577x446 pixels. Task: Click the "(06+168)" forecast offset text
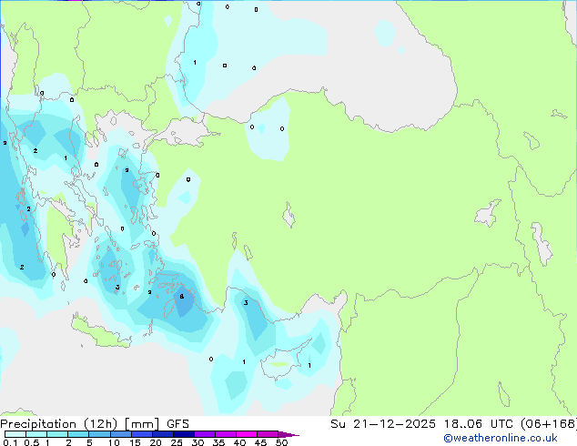click(x=548, y=424)
